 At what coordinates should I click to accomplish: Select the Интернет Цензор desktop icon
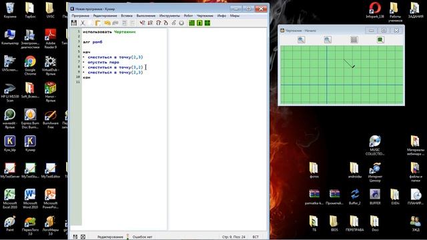[x=375, y=172]
